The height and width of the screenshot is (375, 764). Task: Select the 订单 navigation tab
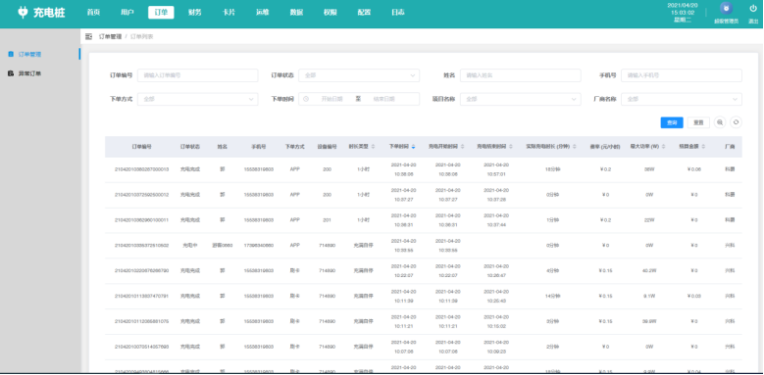(x=161, y=13)
